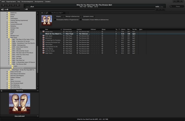Click the refresh icon beside the breadcrumb
The height and width of the screenshot is (121, 185).
[47, 13]
